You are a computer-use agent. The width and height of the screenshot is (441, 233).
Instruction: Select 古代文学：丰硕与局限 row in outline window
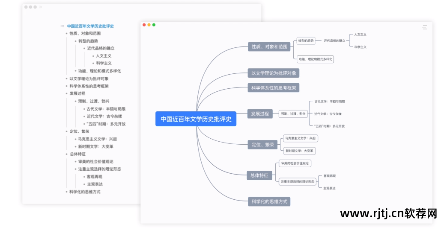point(106,109)
